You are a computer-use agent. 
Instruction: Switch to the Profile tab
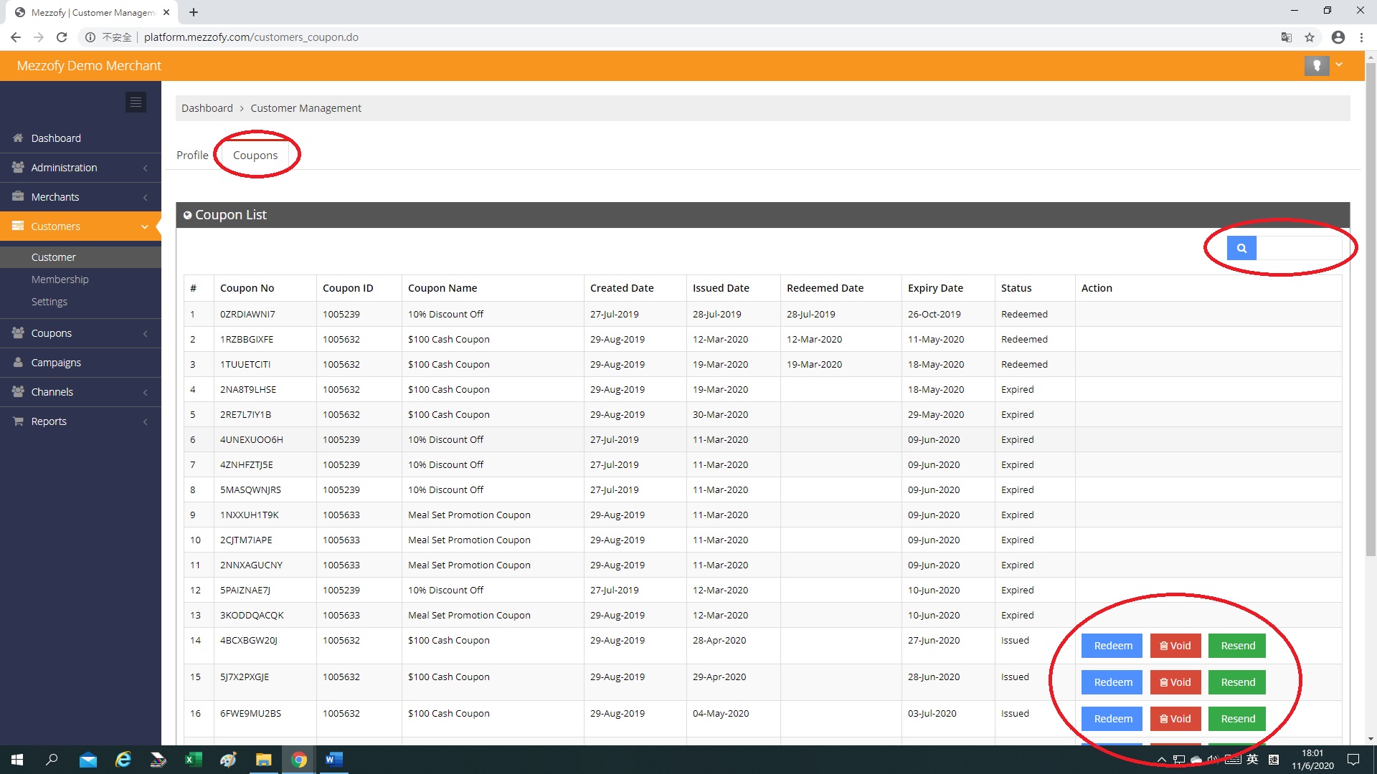coord(192,155)
